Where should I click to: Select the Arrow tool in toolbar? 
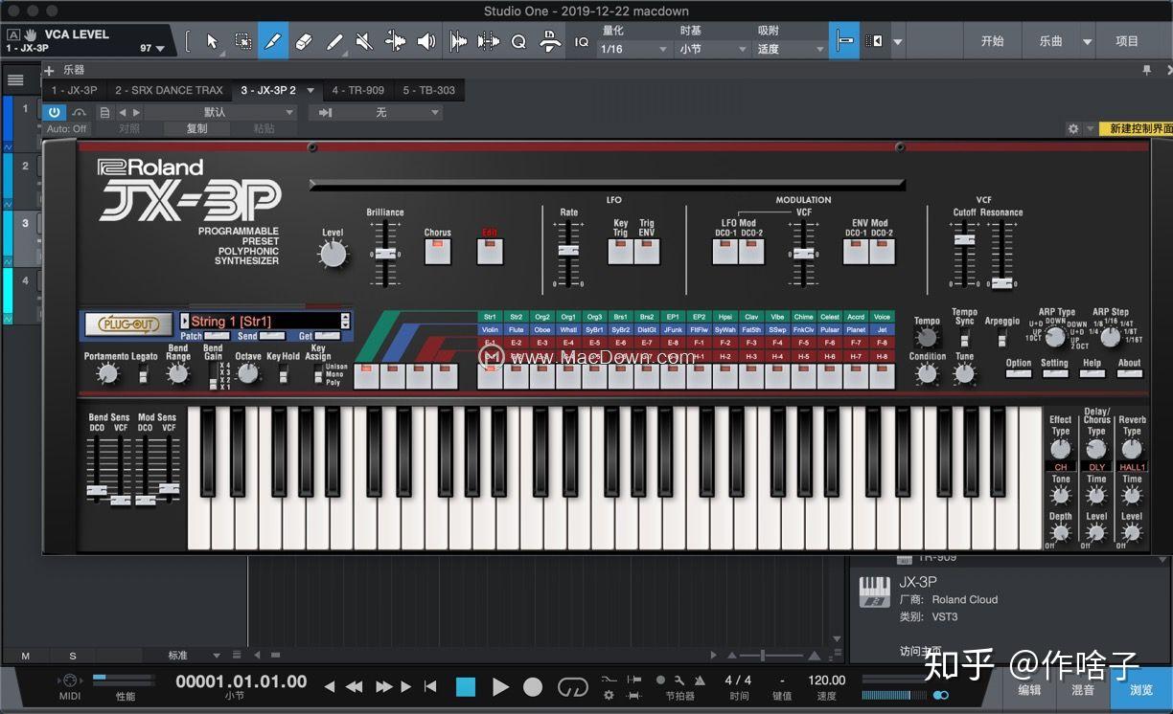click(213, 41)
